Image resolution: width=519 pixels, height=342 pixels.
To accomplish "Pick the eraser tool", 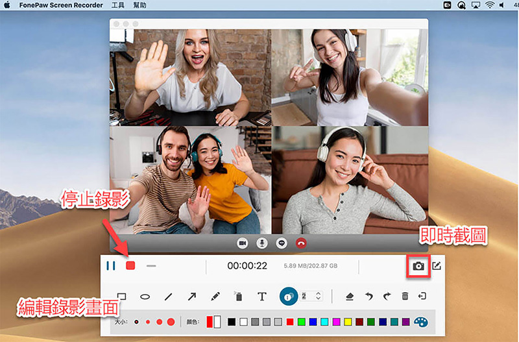I will click(349, 297).
